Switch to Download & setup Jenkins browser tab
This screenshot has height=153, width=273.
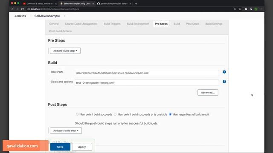tap(40, 4)
